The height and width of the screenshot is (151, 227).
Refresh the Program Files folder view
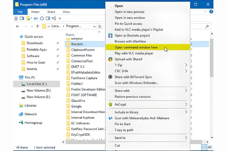click(100, 26)
